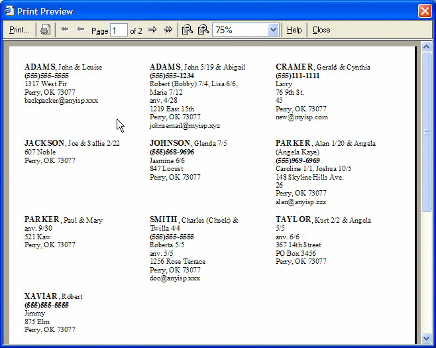Open the Page Setup icon
Image resolution: width=436 pixels, height=348 pixels.
(x=45, y=30)
